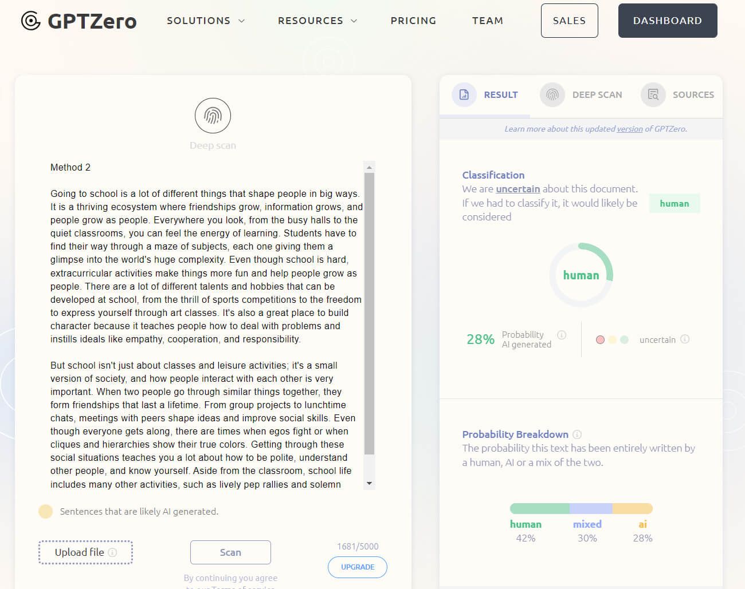Switch to the Sources tab
Image resolution: width=745 pixels, height=589 pixels.
point(694,94)
